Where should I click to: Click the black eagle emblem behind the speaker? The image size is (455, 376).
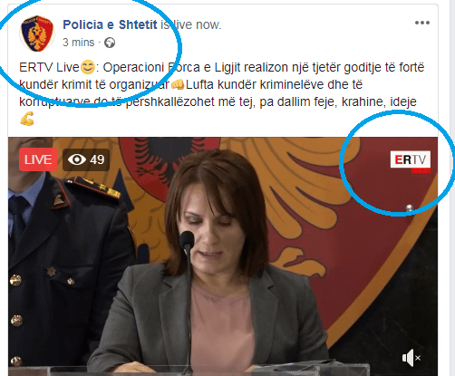[x=163, y=157]
